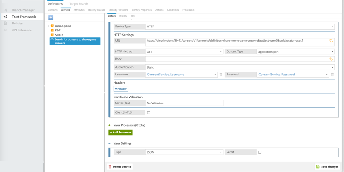The image size is (344, 172).
Task: Click the Delete Service button
Action: [x=120, y=167]
